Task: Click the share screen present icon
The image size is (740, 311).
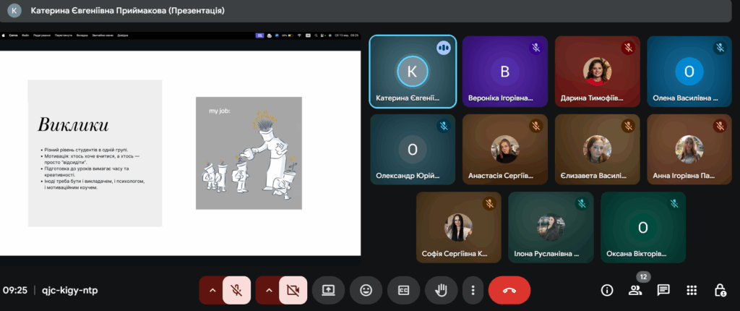Action: point(328,290)
